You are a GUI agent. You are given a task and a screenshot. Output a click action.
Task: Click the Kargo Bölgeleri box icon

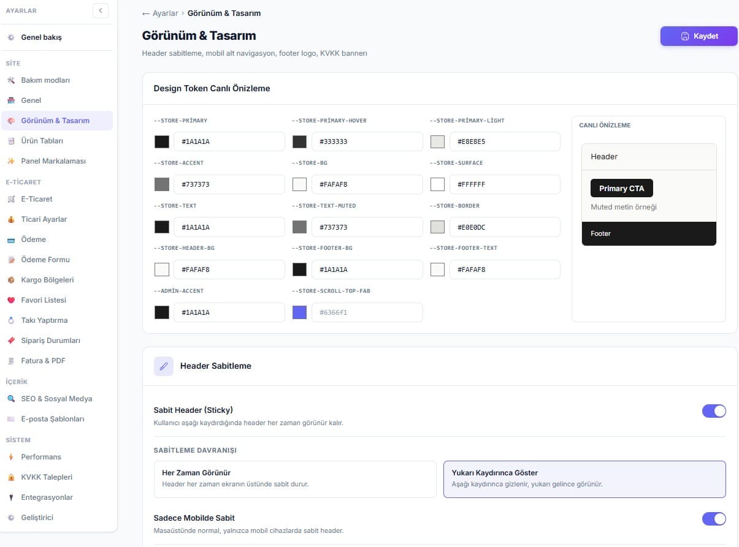point(10,280)
